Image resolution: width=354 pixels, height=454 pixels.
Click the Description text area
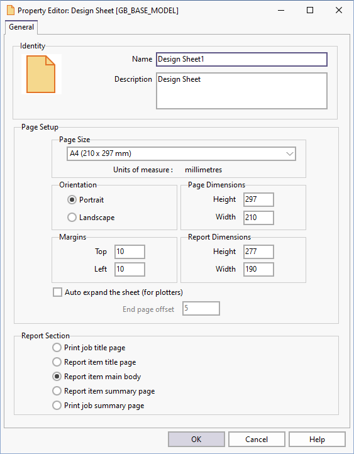coord(241,91)
